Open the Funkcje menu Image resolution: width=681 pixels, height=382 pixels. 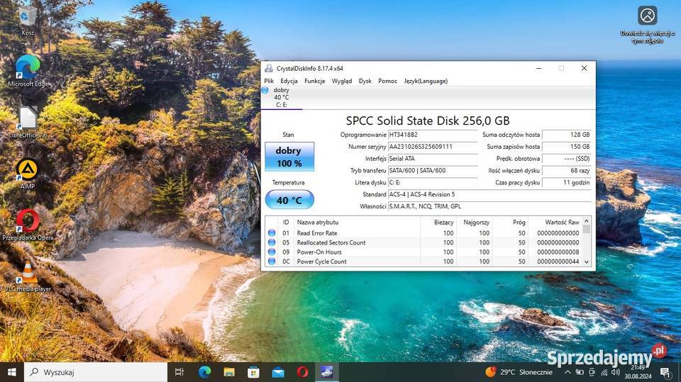[314, 81]
